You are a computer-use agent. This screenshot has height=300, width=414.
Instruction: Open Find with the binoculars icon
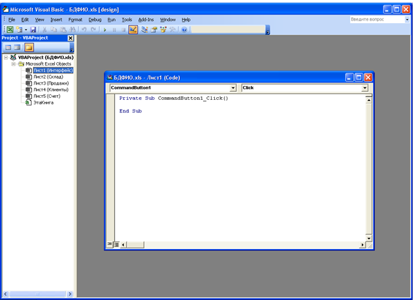point(72,30)
